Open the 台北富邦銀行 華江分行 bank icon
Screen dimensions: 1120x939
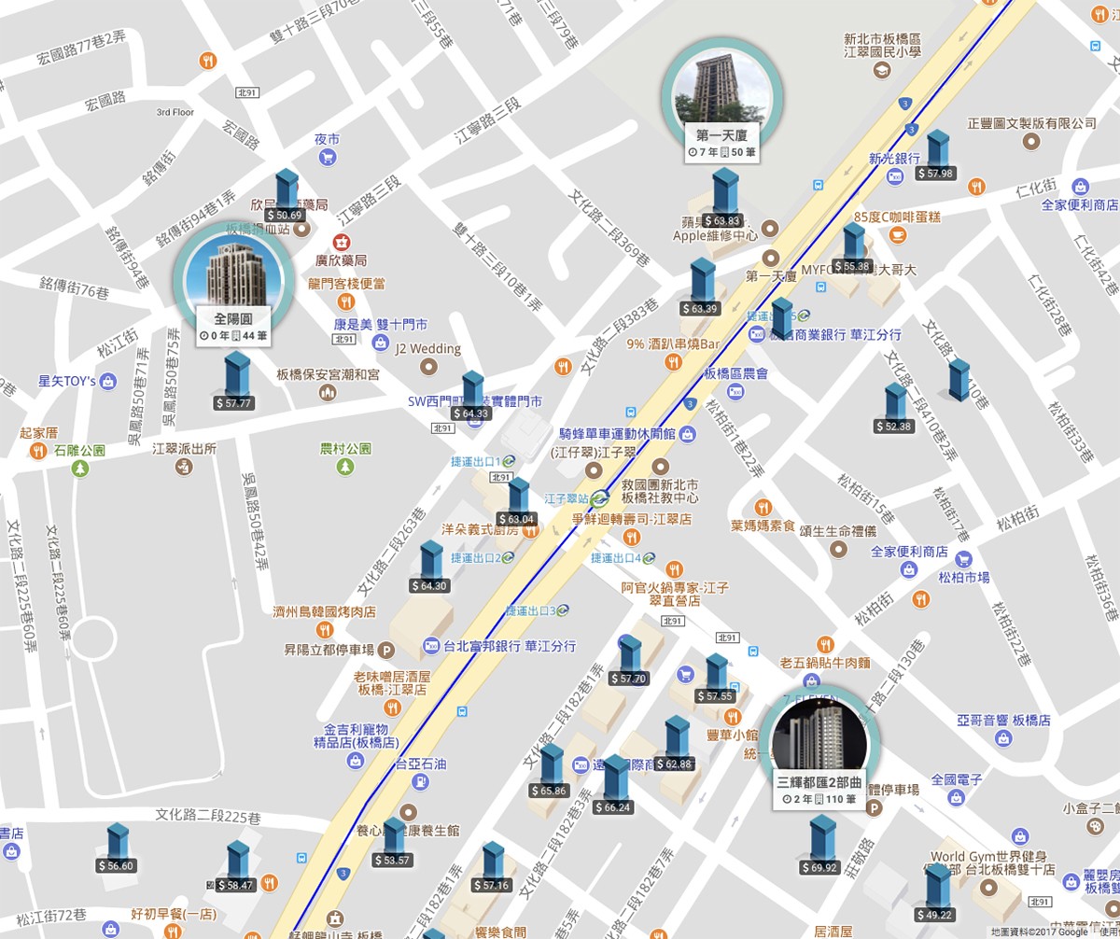[x=430, y=645]
